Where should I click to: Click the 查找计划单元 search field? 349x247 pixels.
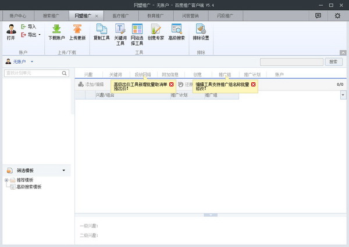32,73
